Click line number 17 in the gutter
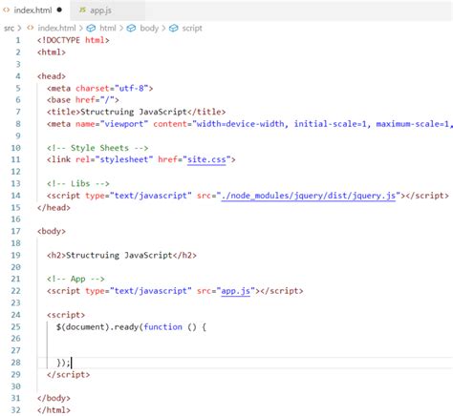 coord(15,231)
